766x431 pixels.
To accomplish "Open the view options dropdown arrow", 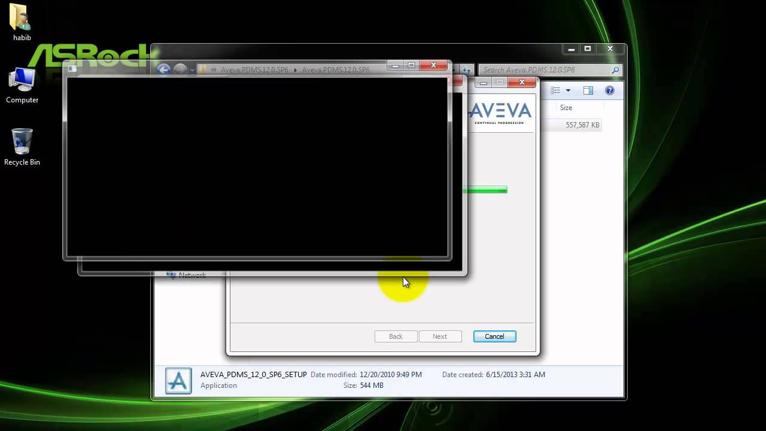I will pos(568,90).
